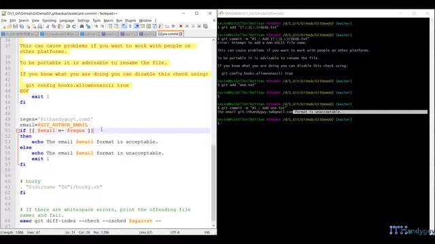Open the Macro menu
The height and width of the screenshot is (244, 435).
[108, 20]
